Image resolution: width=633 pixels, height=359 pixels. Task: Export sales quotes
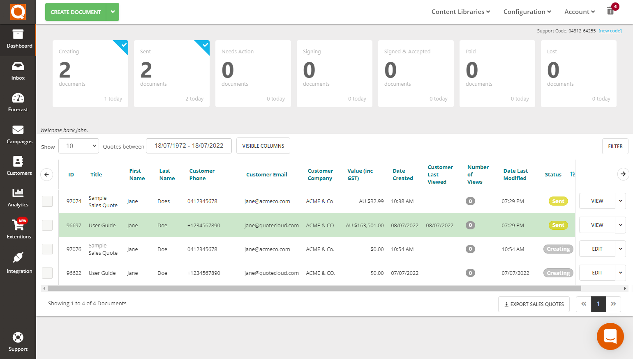(534, 304)
